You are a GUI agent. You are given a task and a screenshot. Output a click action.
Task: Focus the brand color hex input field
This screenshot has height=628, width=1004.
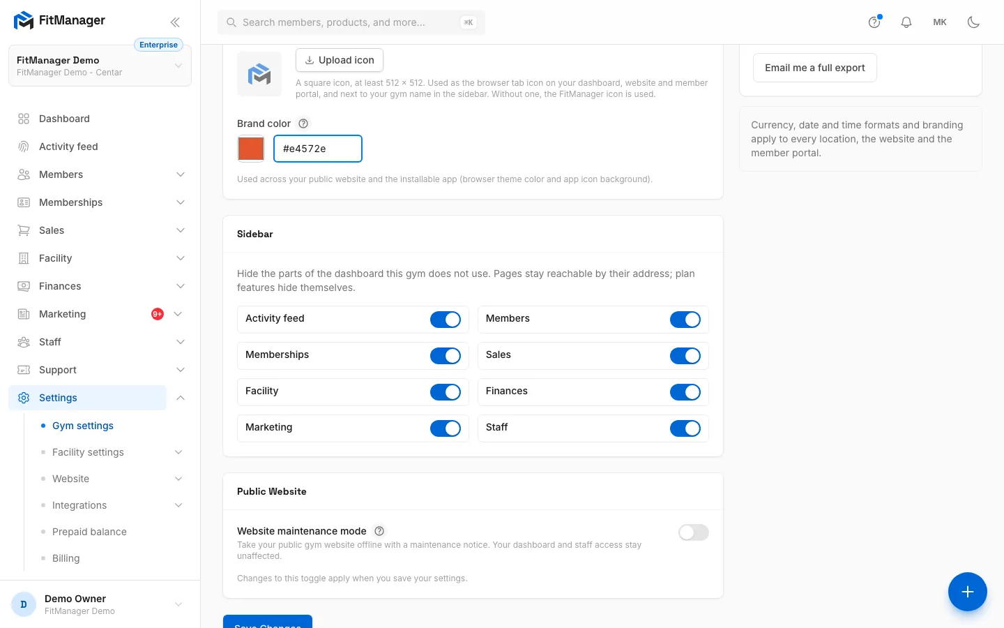pyautogui.click(x=318, y=149)
